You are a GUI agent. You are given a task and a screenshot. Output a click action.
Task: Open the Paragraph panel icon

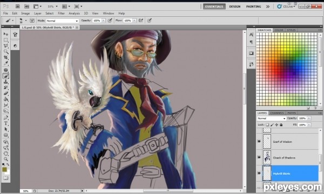[251, 42]
